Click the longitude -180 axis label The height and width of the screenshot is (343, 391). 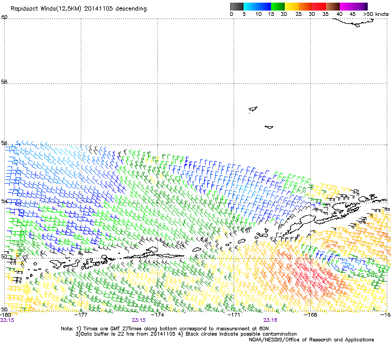5,315
